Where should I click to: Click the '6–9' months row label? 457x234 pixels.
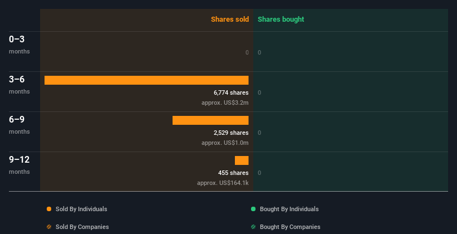point(17,119)
